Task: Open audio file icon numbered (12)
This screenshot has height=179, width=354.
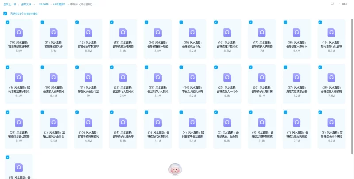Action: pos(88,32)
